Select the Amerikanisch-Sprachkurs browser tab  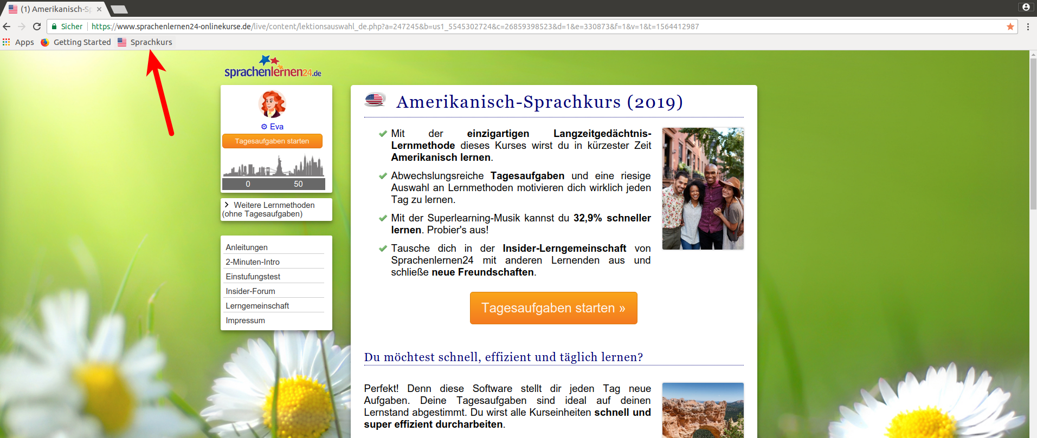point(54,9)
